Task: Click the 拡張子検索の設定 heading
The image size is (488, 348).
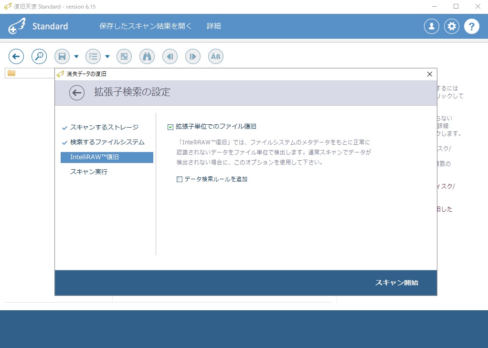Action: pos(132,92)
